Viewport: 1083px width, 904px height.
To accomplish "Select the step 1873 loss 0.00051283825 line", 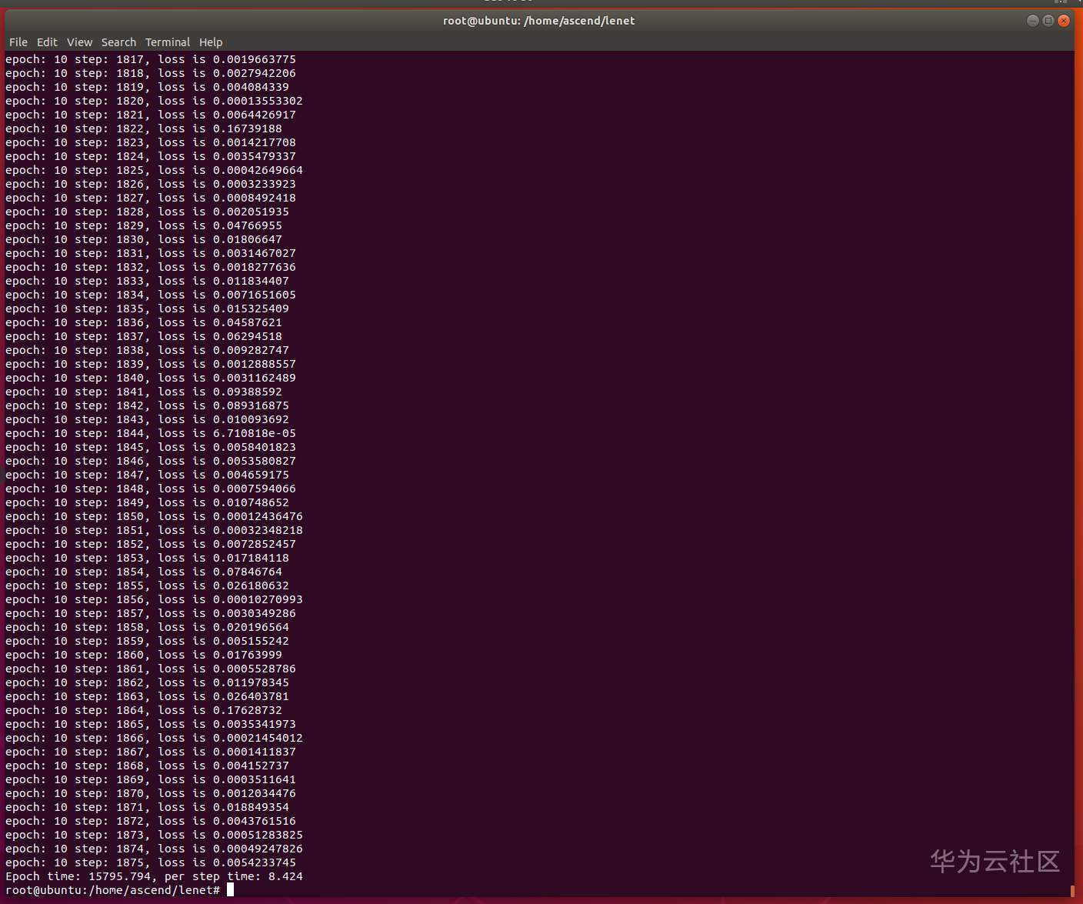I will [x=154, y=835].
